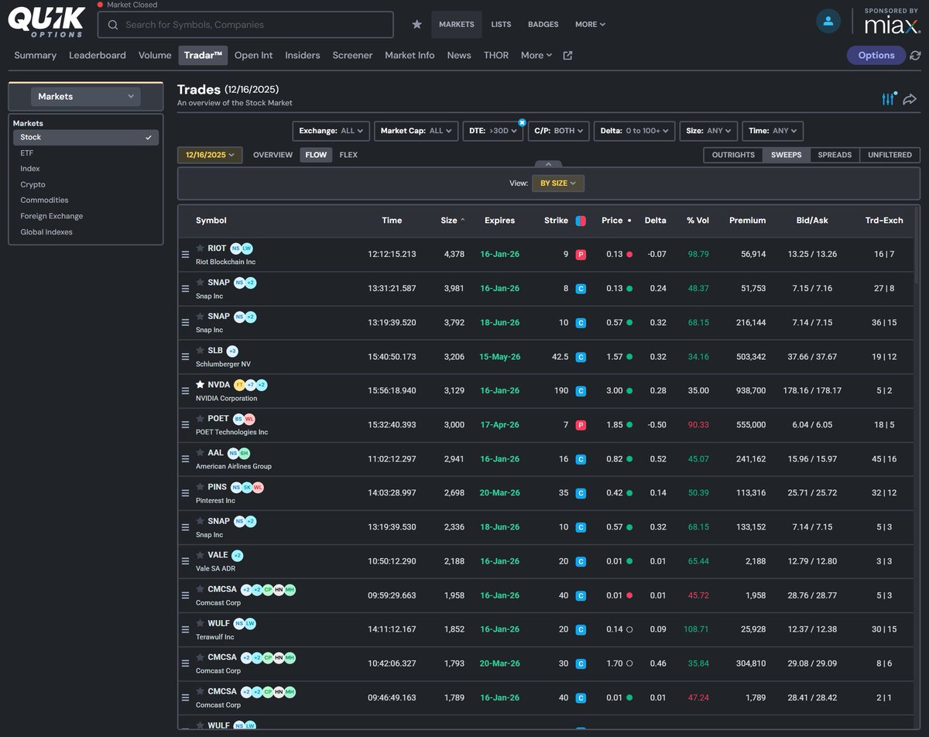
Task: Open row menu for NVDA trade
Action: 185,391
